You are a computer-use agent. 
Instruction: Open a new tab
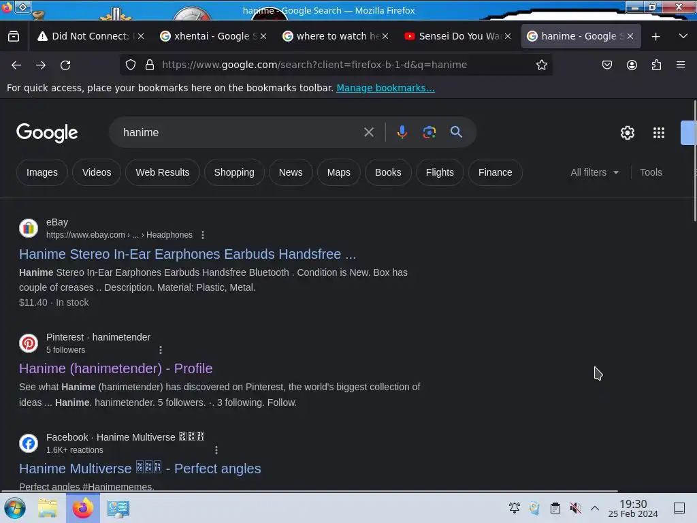point(655,37)
